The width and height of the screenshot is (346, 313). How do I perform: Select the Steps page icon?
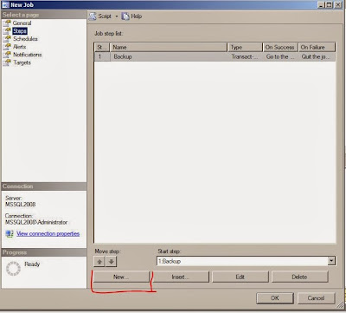[x=7, y=31]
